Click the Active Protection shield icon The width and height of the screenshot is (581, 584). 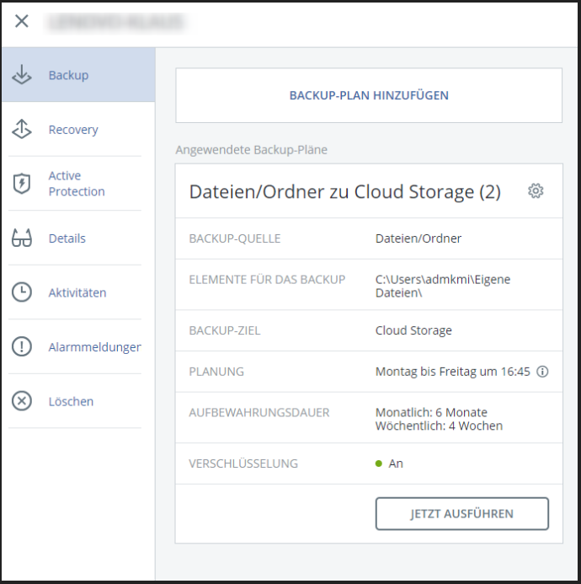(x=22, y=184)
